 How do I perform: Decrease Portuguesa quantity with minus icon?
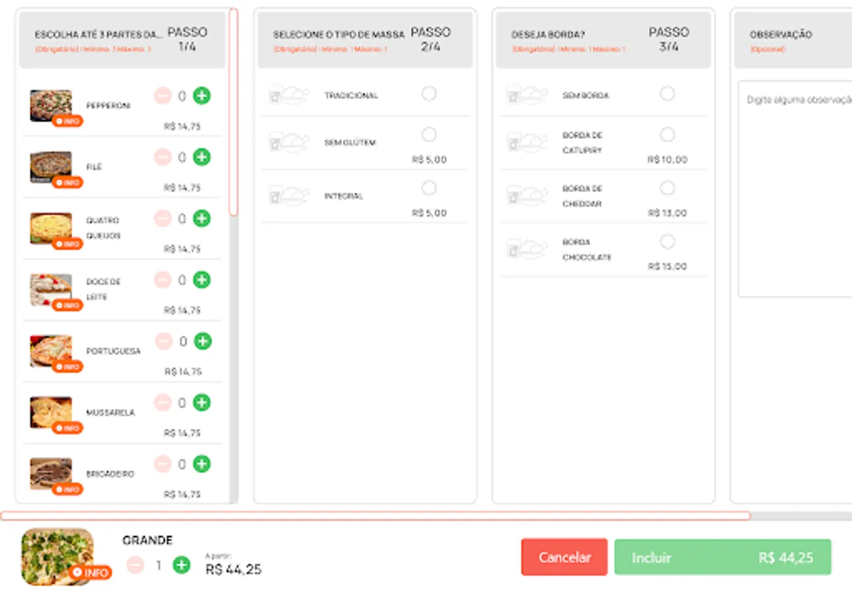pyautogui.click(x=164, y=341)
